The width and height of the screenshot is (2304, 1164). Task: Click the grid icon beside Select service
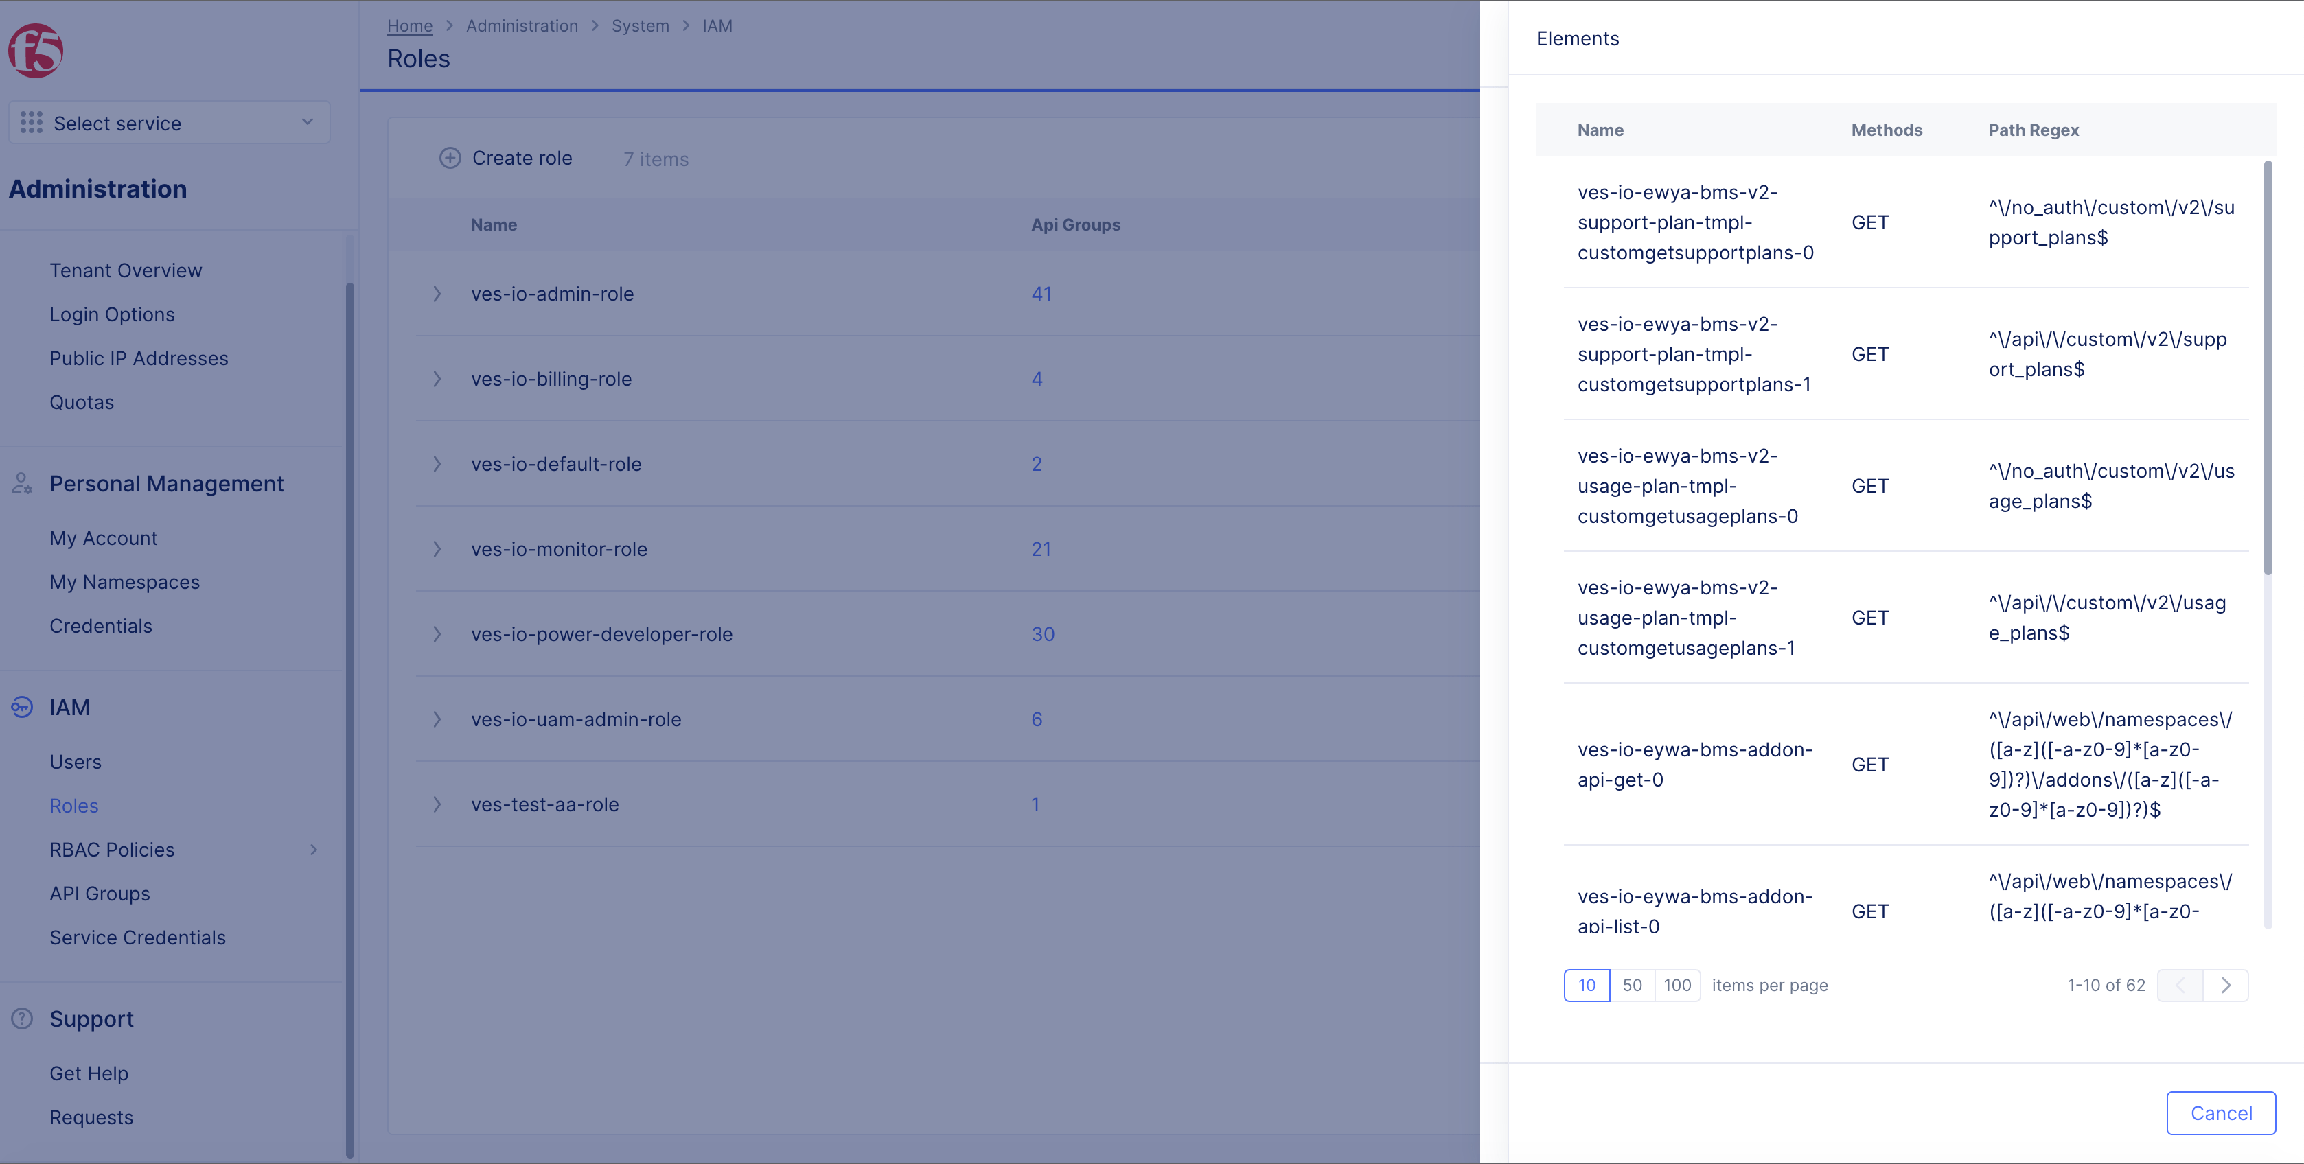coord(32,122)
